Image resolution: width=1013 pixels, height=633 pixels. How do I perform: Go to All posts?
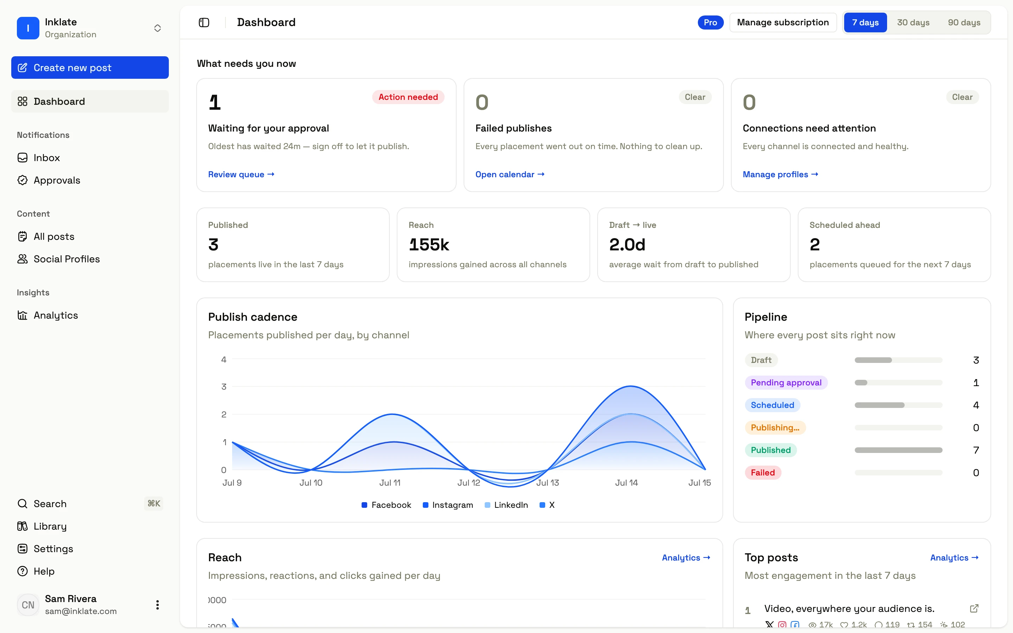tap(90, 237)
